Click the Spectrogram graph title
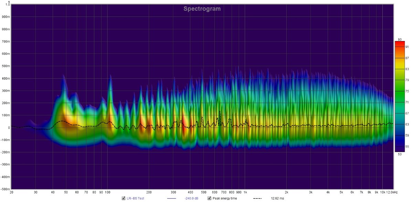This screenshot has height=202, width=413. 202,9
